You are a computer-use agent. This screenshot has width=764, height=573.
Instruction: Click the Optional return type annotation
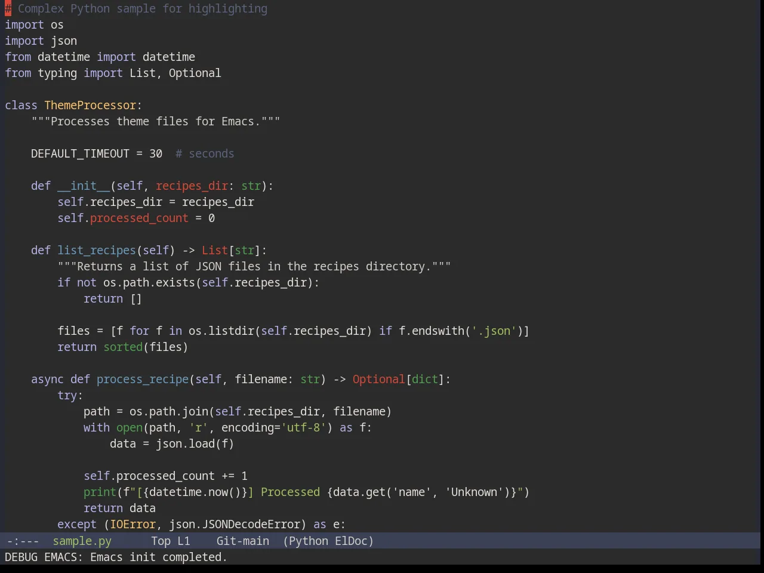pyautogui.click(x=378, y=379)
